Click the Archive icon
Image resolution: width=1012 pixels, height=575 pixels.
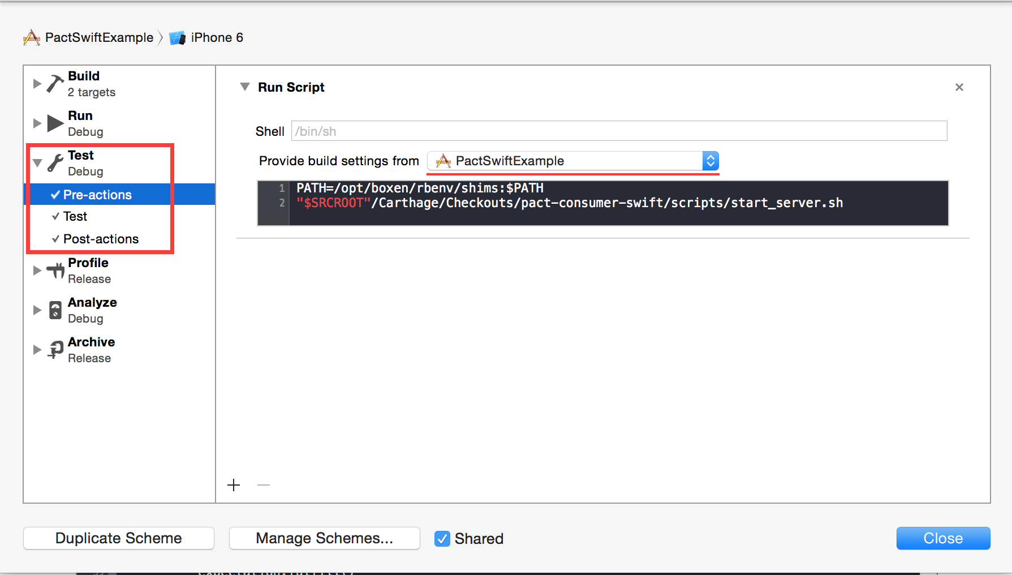pyautogui.click(x=55, y=350)
